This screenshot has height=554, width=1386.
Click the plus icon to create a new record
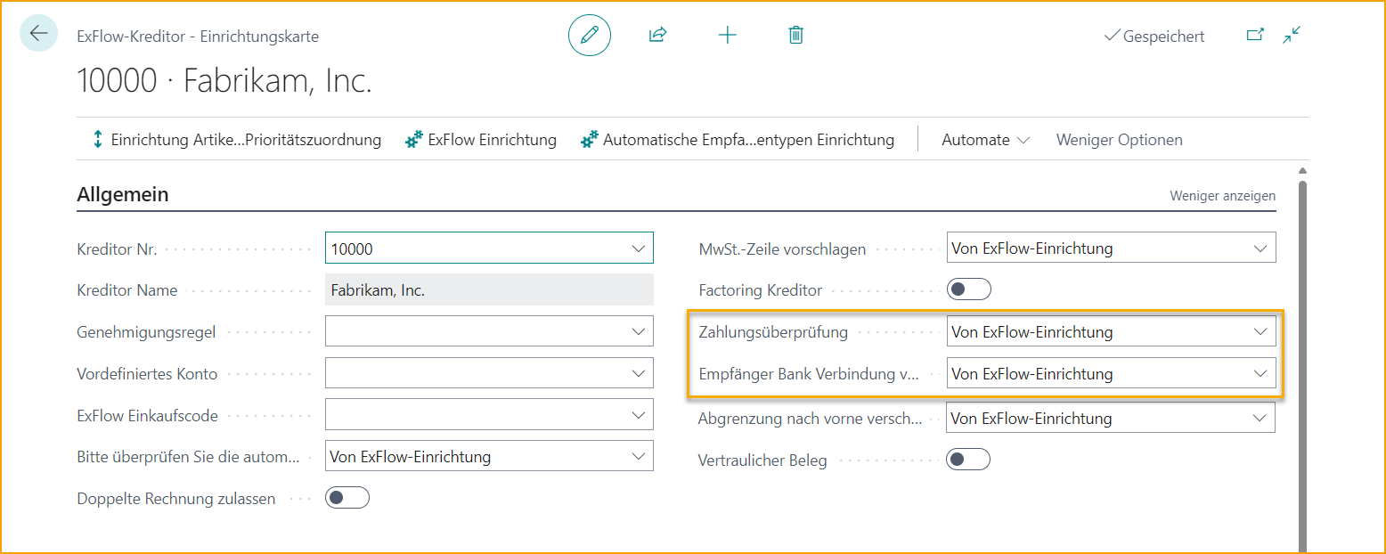point(727,35)
